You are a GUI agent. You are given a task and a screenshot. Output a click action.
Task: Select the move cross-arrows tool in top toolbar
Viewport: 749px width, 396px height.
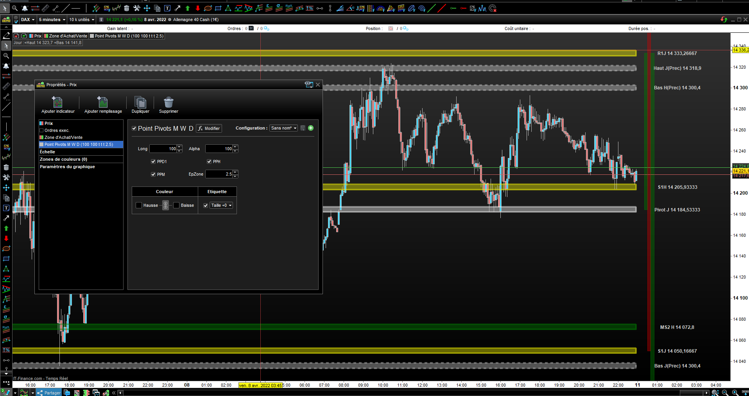click(x=147, y=8)
